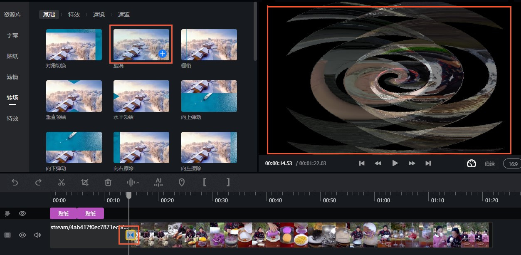The image size is (521, 255).
Task: Open the 16:9 aspect ratio selector
Action: tap(513, 164)
